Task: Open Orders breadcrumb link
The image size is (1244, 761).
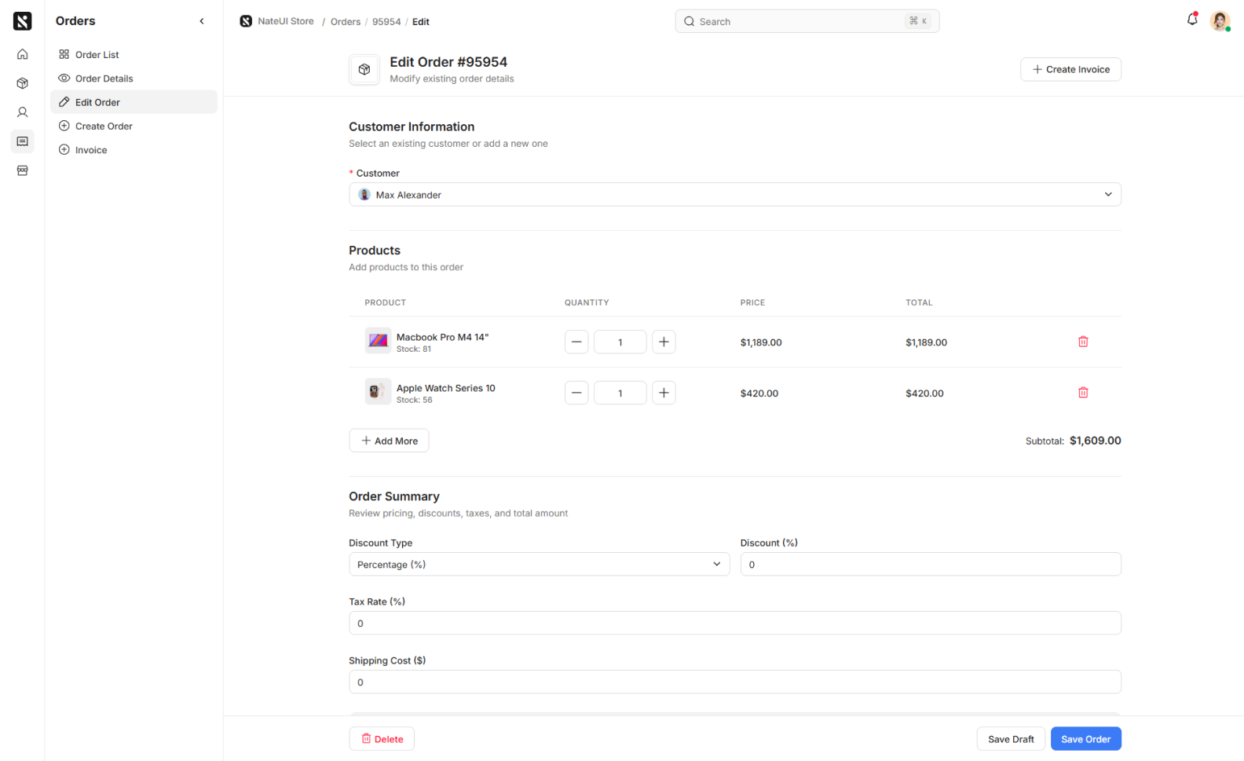Action: (x=346, y=21)
